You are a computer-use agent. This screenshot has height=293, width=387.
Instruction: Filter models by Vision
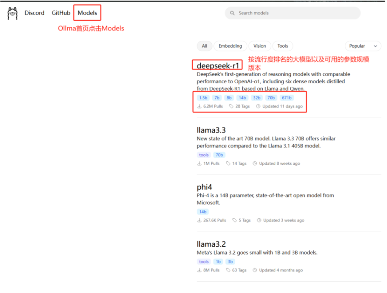(260, 46)
